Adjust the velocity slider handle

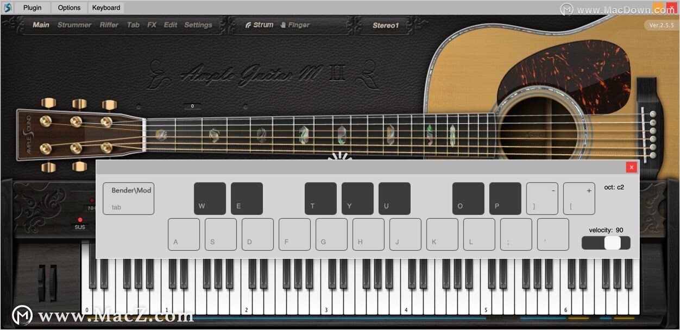click(612, 243)
